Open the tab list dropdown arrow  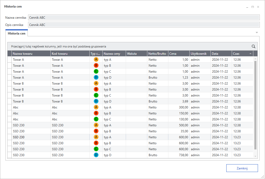[x=257, y=33]
